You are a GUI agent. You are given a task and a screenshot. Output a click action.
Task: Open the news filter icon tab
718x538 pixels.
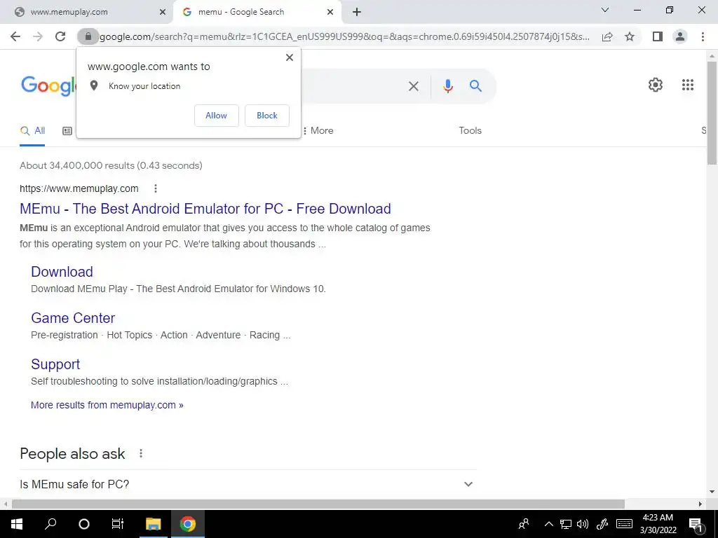(67, 131)
